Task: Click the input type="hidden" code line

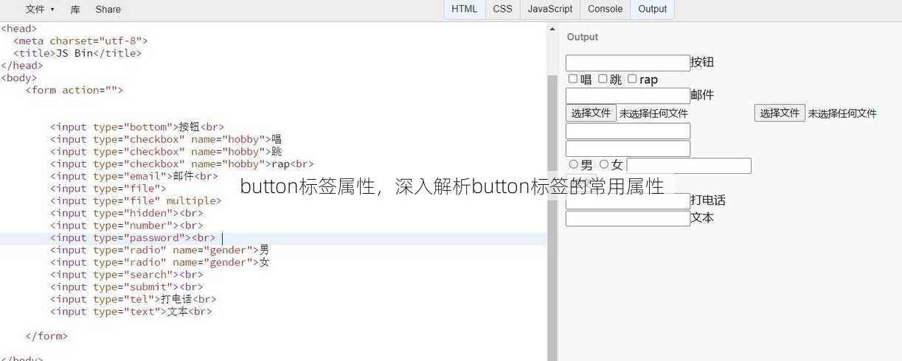Action: tap(126, 213)
